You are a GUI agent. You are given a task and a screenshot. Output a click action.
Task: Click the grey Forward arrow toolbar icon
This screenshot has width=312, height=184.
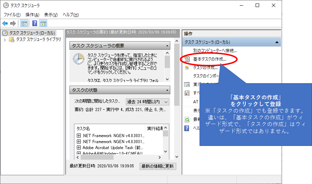[x=13, y=24]
